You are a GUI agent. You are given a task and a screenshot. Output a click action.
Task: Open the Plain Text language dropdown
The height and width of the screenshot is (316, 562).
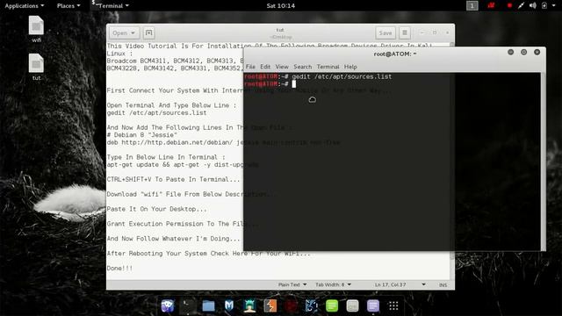click(292, 284)
